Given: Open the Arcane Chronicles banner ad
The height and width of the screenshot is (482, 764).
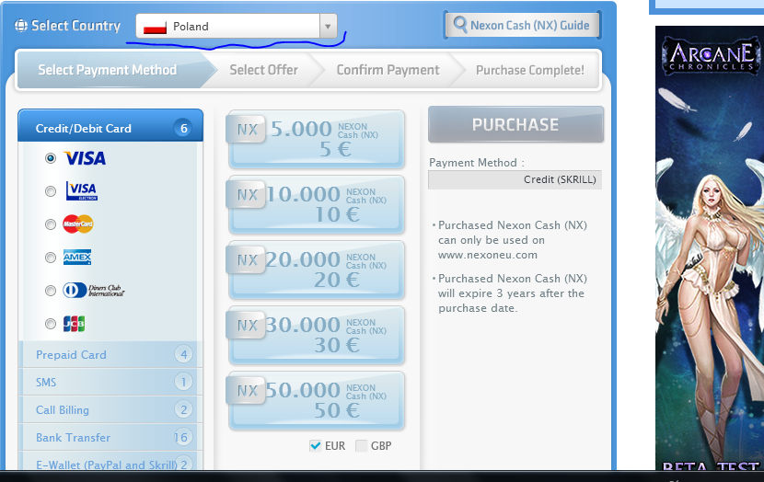Looking at the screenshot, I should [710, 247].
